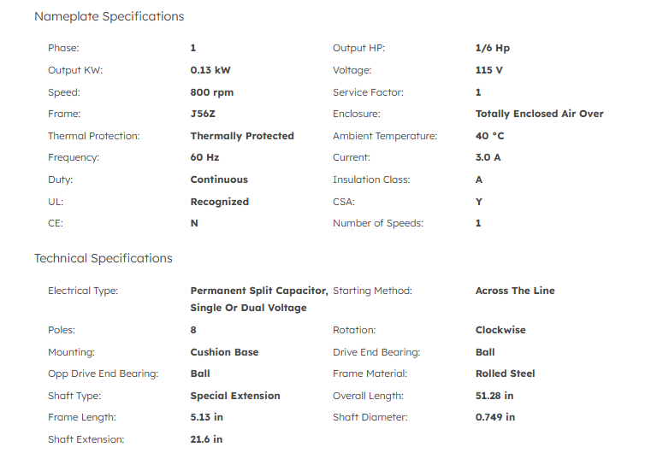
Task: Click the Rolled Steel frame material value
Action: [x=505, y=374]
